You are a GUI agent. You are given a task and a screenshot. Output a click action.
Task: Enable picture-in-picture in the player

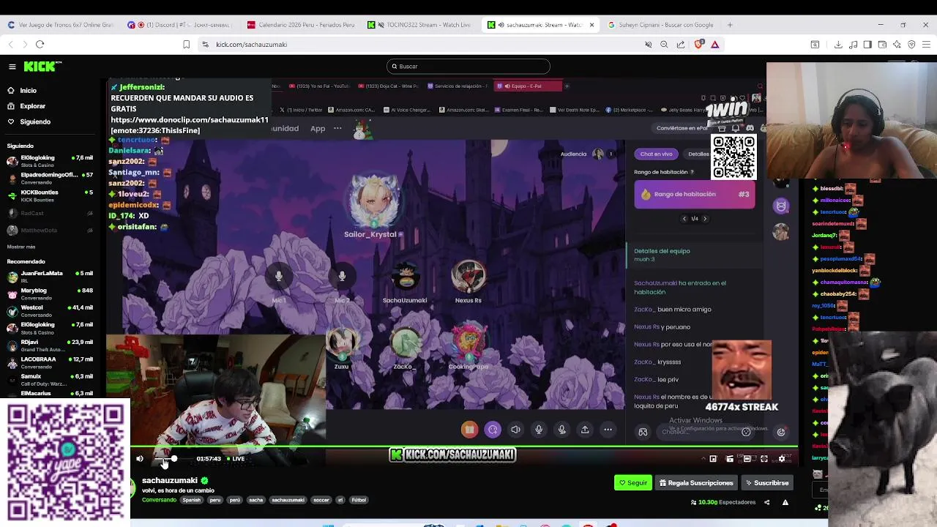coord(713,459)
